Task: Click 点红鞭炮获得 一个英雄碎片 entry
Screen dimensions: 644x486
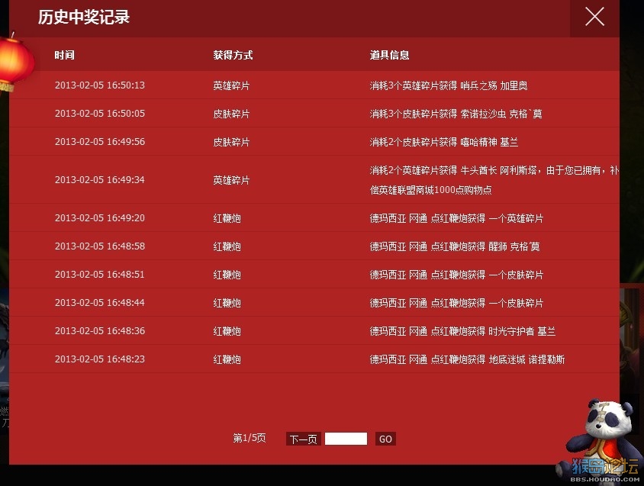Action: click(x=456, y=218)
